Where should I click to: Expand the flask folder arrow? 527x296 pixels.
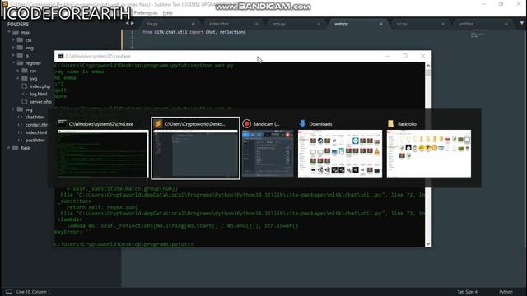pyautogui.click(x=9, y=148)
